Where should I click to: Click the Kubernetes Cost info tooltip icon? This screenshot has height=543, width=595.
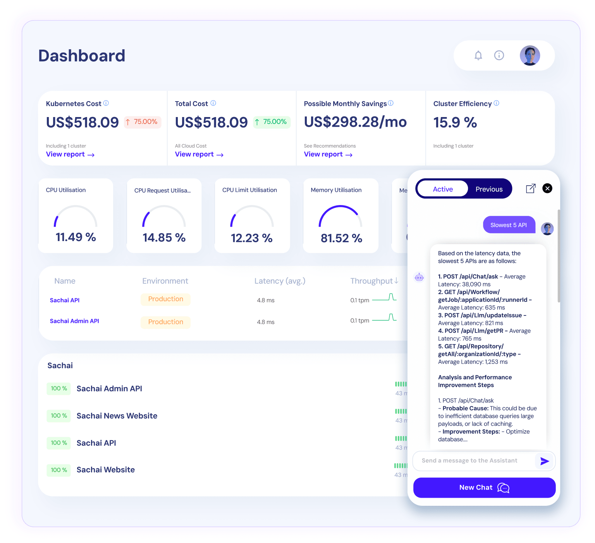(107, 103)
